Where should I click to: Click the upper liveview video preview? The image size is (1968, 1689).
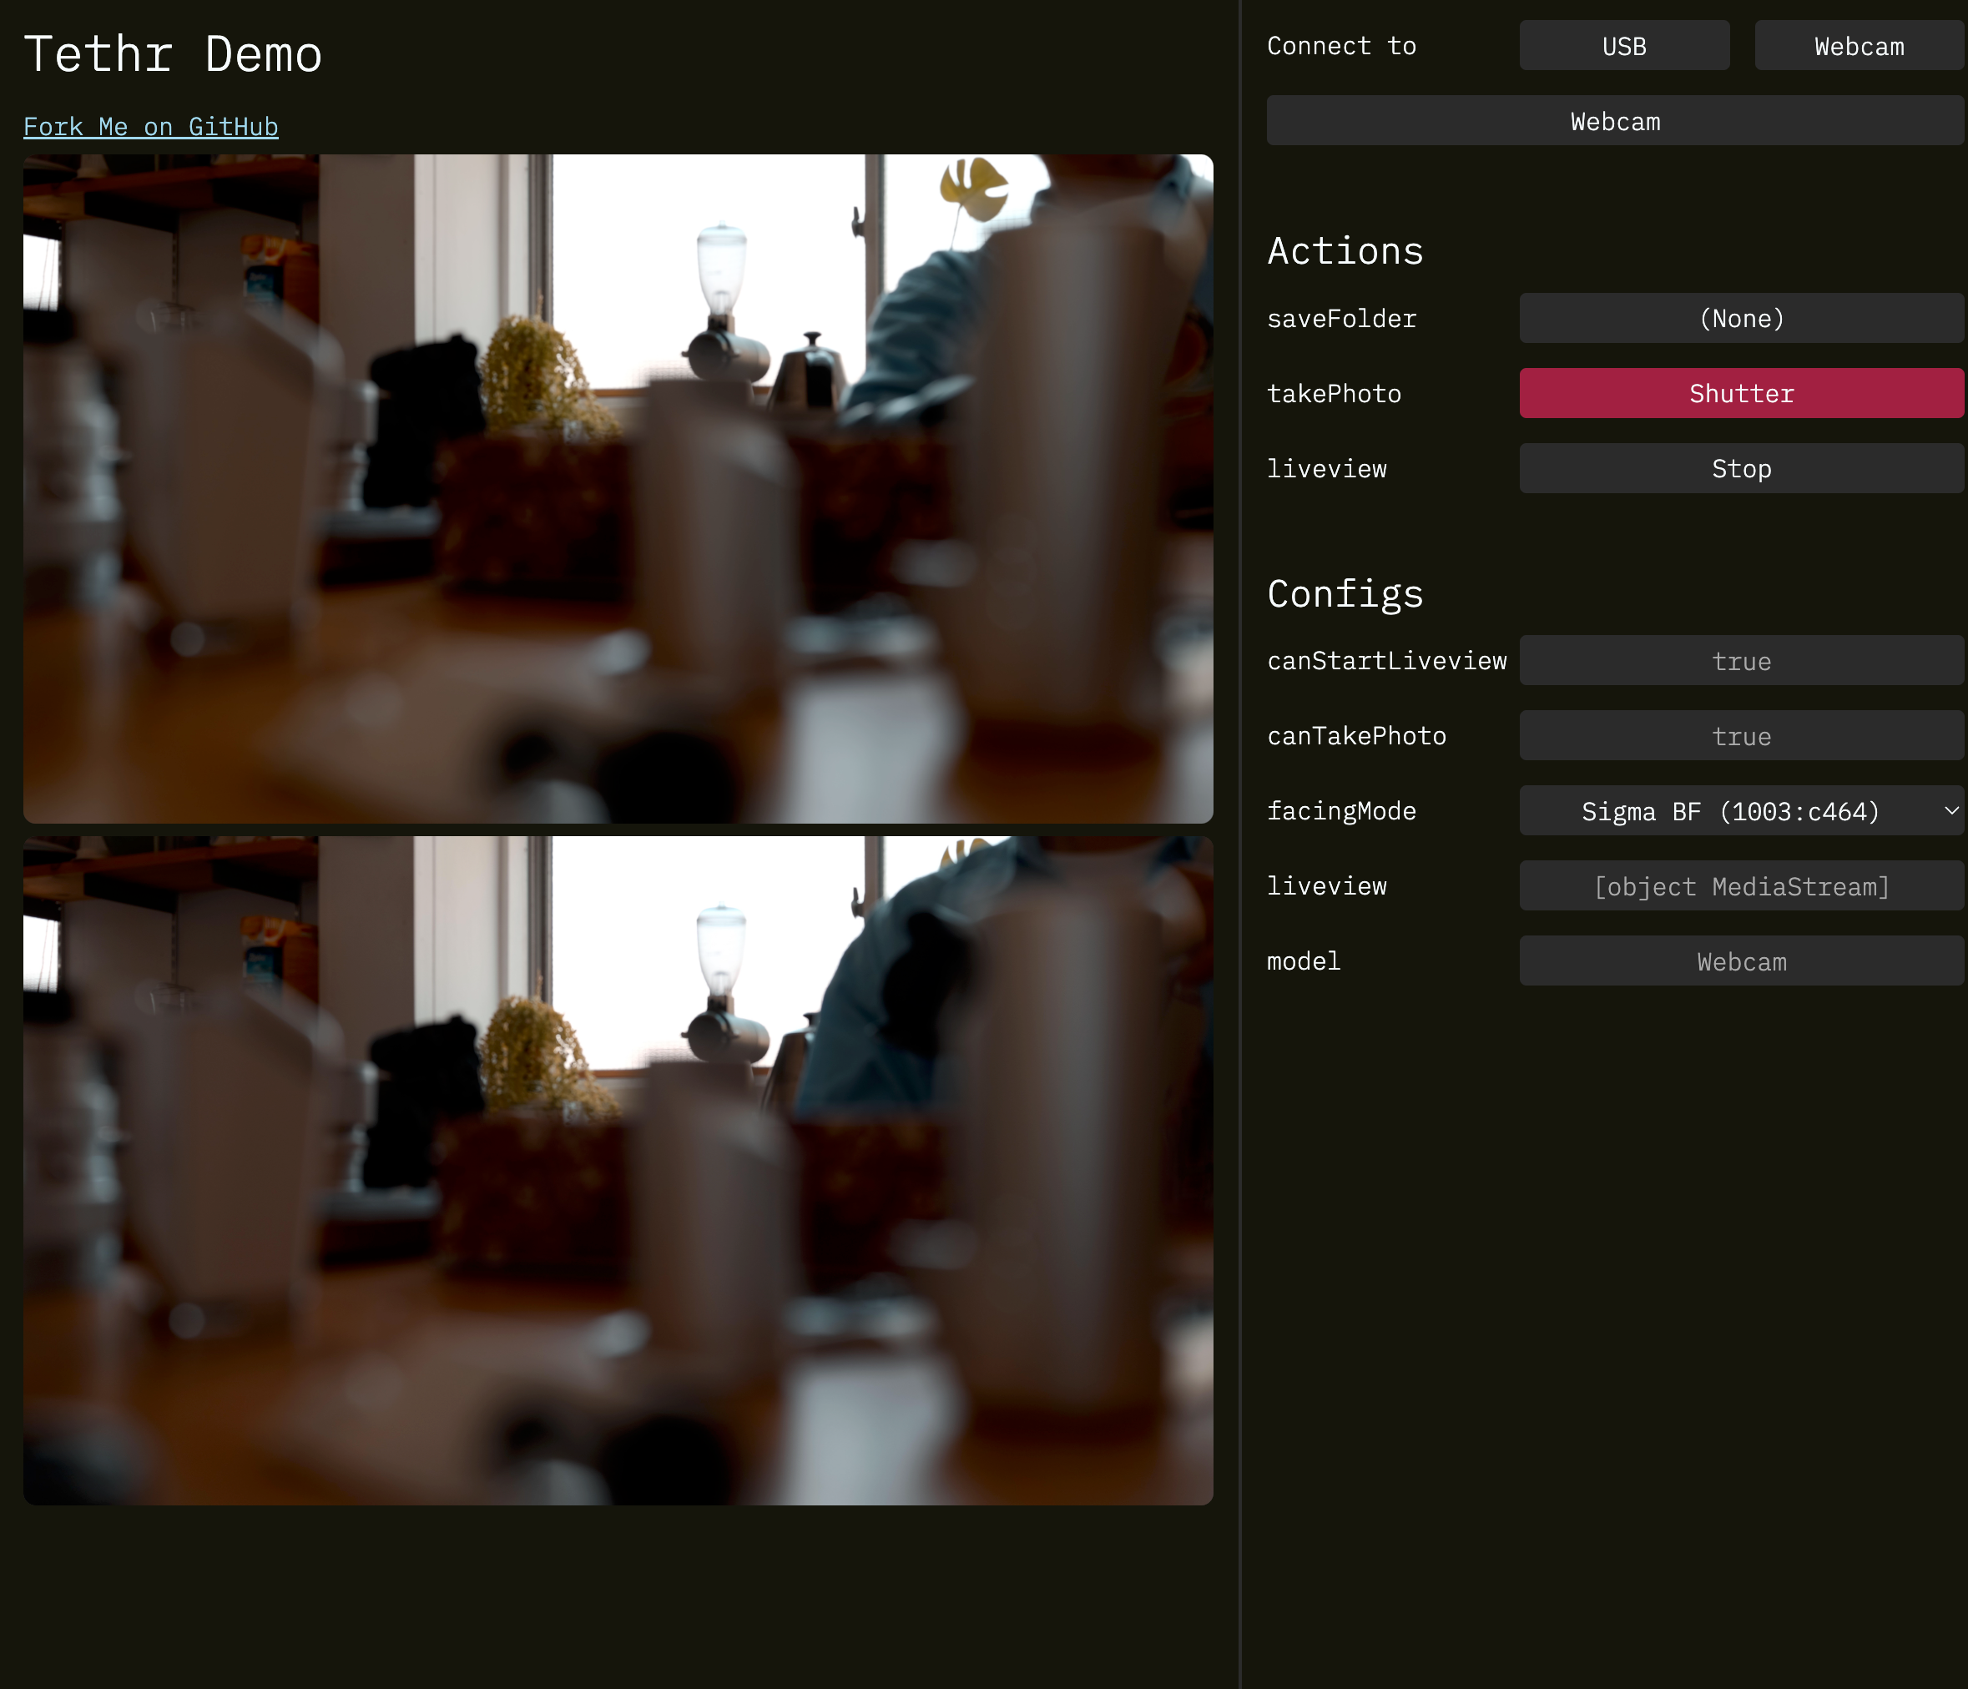coord(618,488)
